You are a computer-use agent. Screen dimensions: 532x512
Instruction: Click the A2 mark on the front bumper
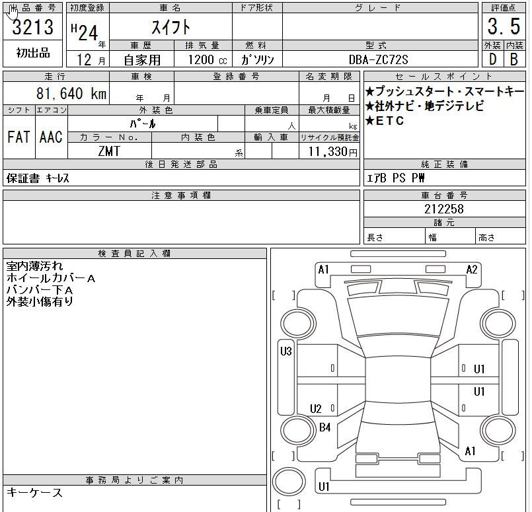[x=471, y=270]
